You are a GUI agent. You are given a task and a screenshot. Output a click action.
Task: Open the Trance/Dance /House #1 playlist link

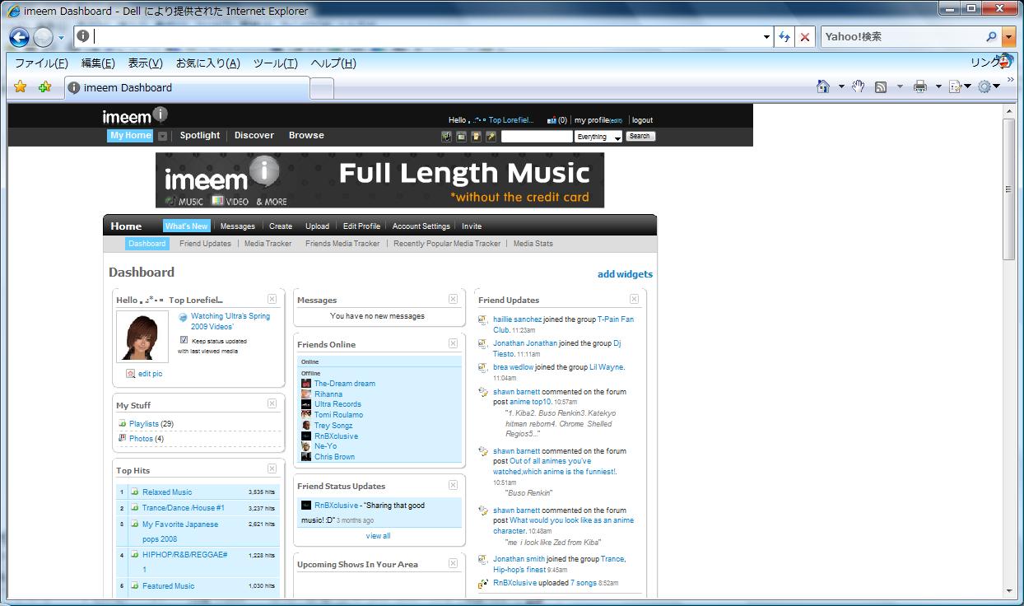tap(184, 508)
